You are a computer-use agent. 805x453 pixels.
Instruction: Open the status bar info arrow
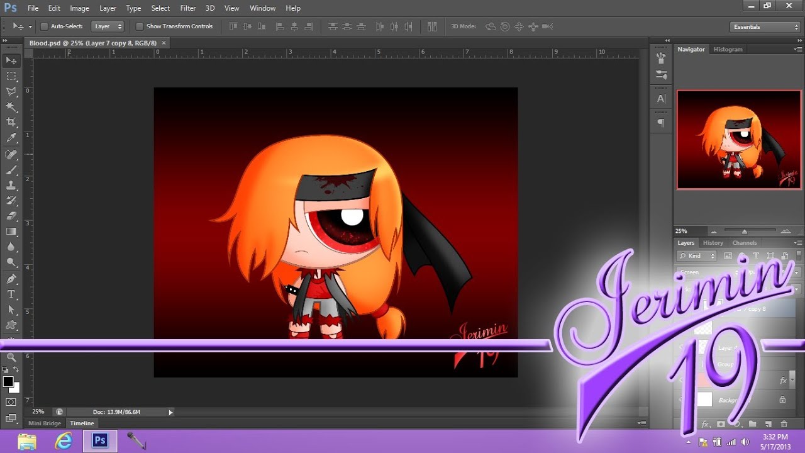pyautogui.click(x=170, y=412)
